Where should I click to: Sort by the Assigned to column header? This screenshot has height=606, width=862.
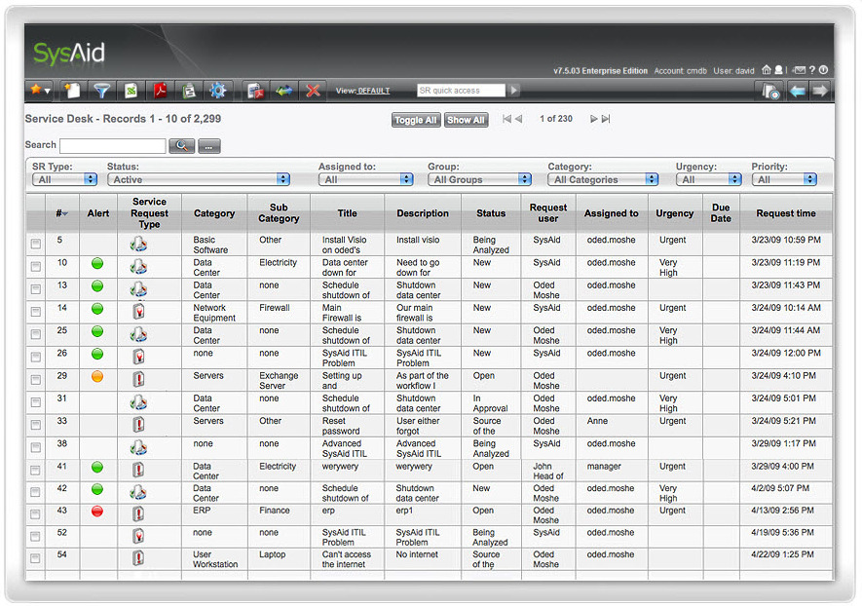tap(612, 213)
